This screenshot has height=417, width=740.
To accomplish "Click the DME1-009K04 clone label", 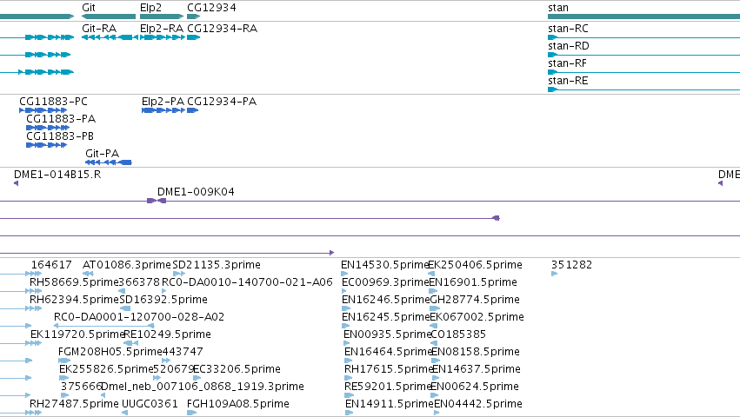I will pos(196,192).
